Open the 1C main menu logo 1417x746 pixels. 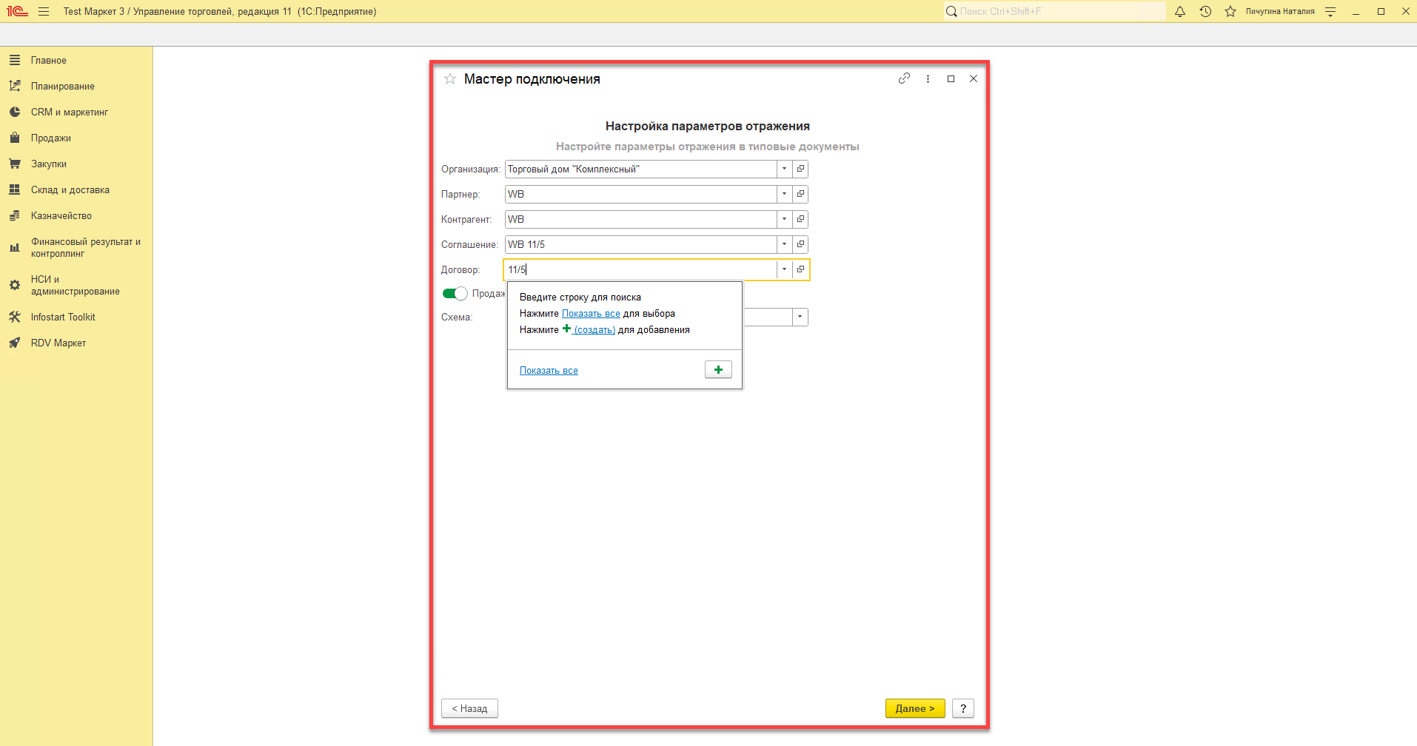pyautogui.click(x=17, y=11)
